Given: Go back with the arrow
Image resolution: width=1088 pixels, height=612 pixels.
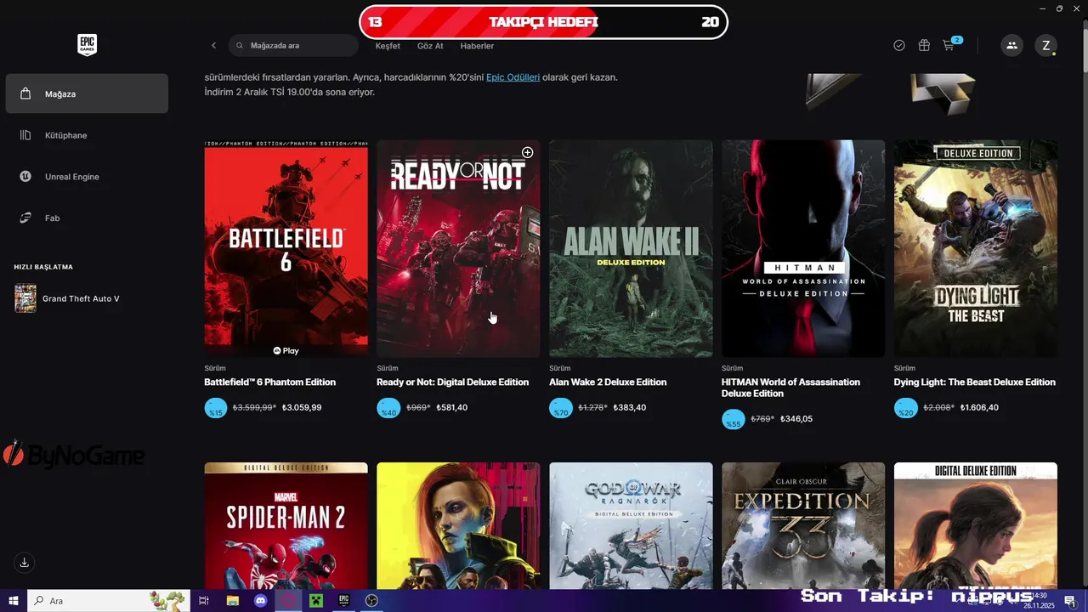Looking at the screenshot, I should [213, 45].
